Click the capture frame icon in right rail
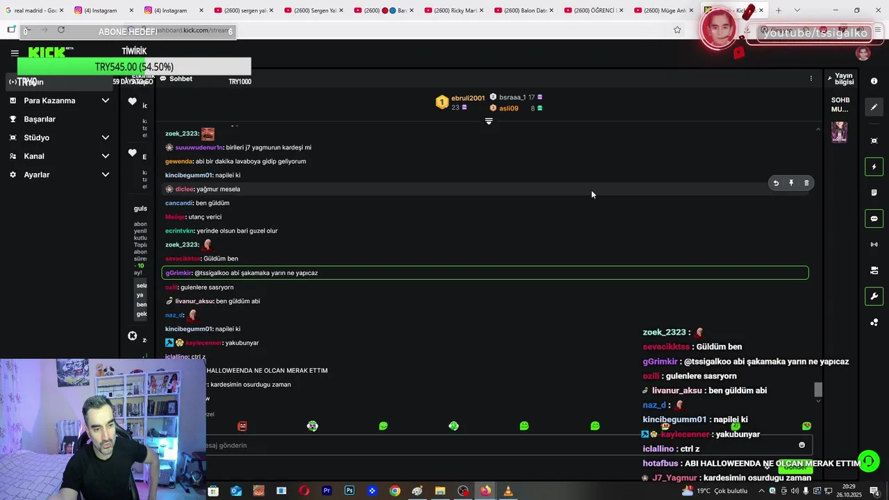The width and height of the screenshot is (889, 500). click(x=874, y=141)
